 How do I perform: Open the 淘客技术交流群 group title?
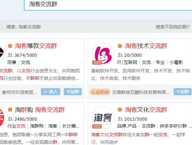pyautogui.click(x=146, y=46)
